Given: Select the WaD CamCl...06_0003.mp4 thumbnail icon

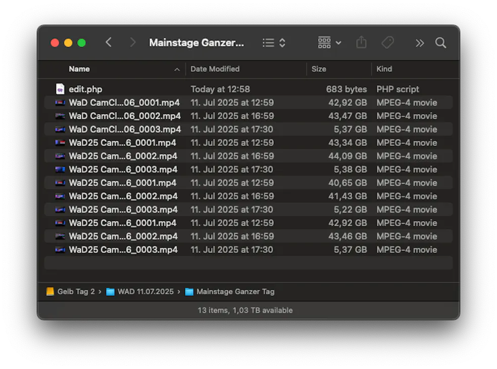Looking at the screenshot, I should tap(60, 129).
